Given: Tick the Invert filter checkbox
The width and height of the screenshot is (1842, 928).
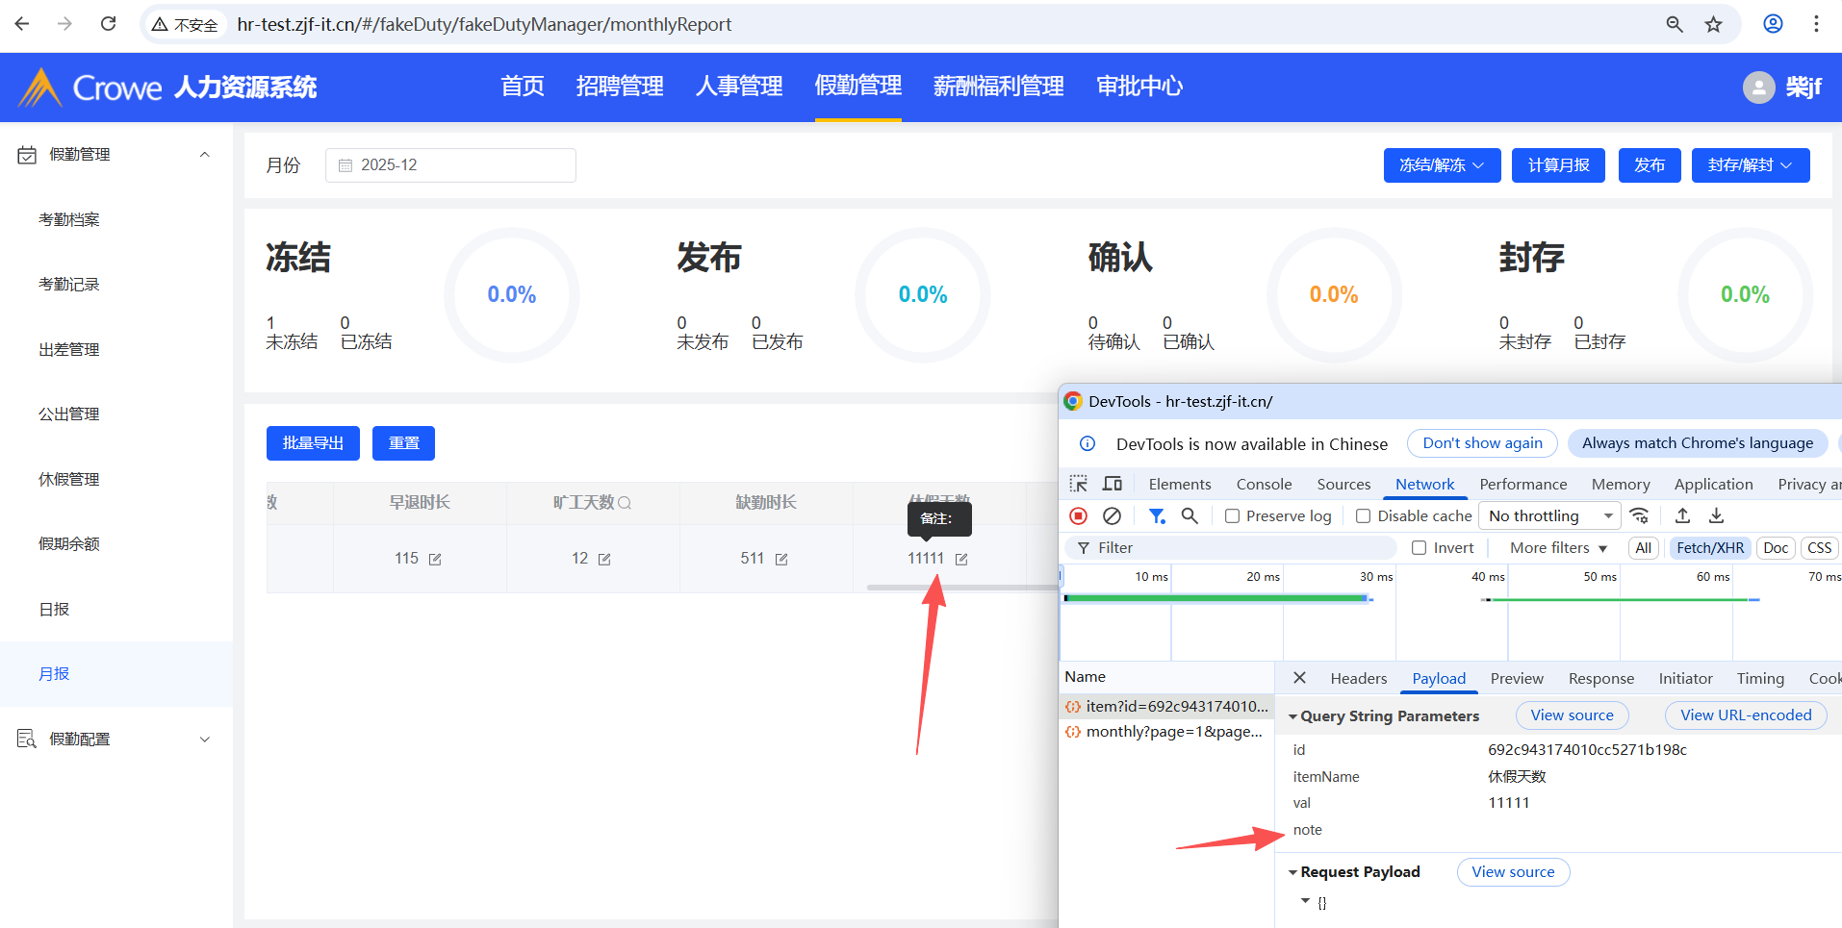Looking at the screenshot, I should [1419, 548].
